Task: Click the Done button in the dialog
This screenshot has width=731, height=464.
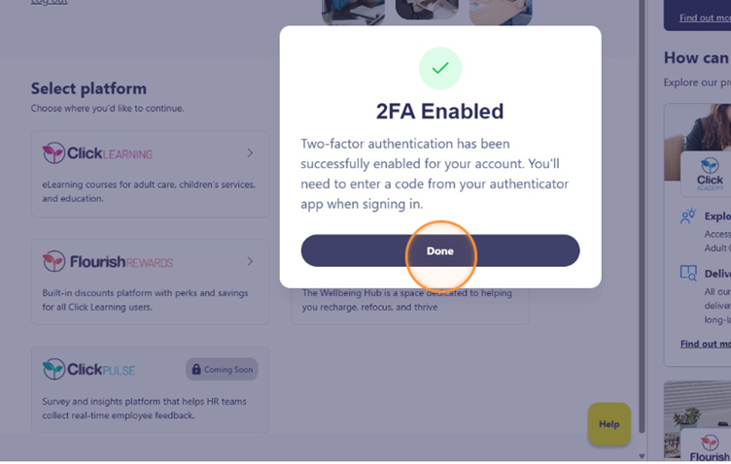Action: 439,250
